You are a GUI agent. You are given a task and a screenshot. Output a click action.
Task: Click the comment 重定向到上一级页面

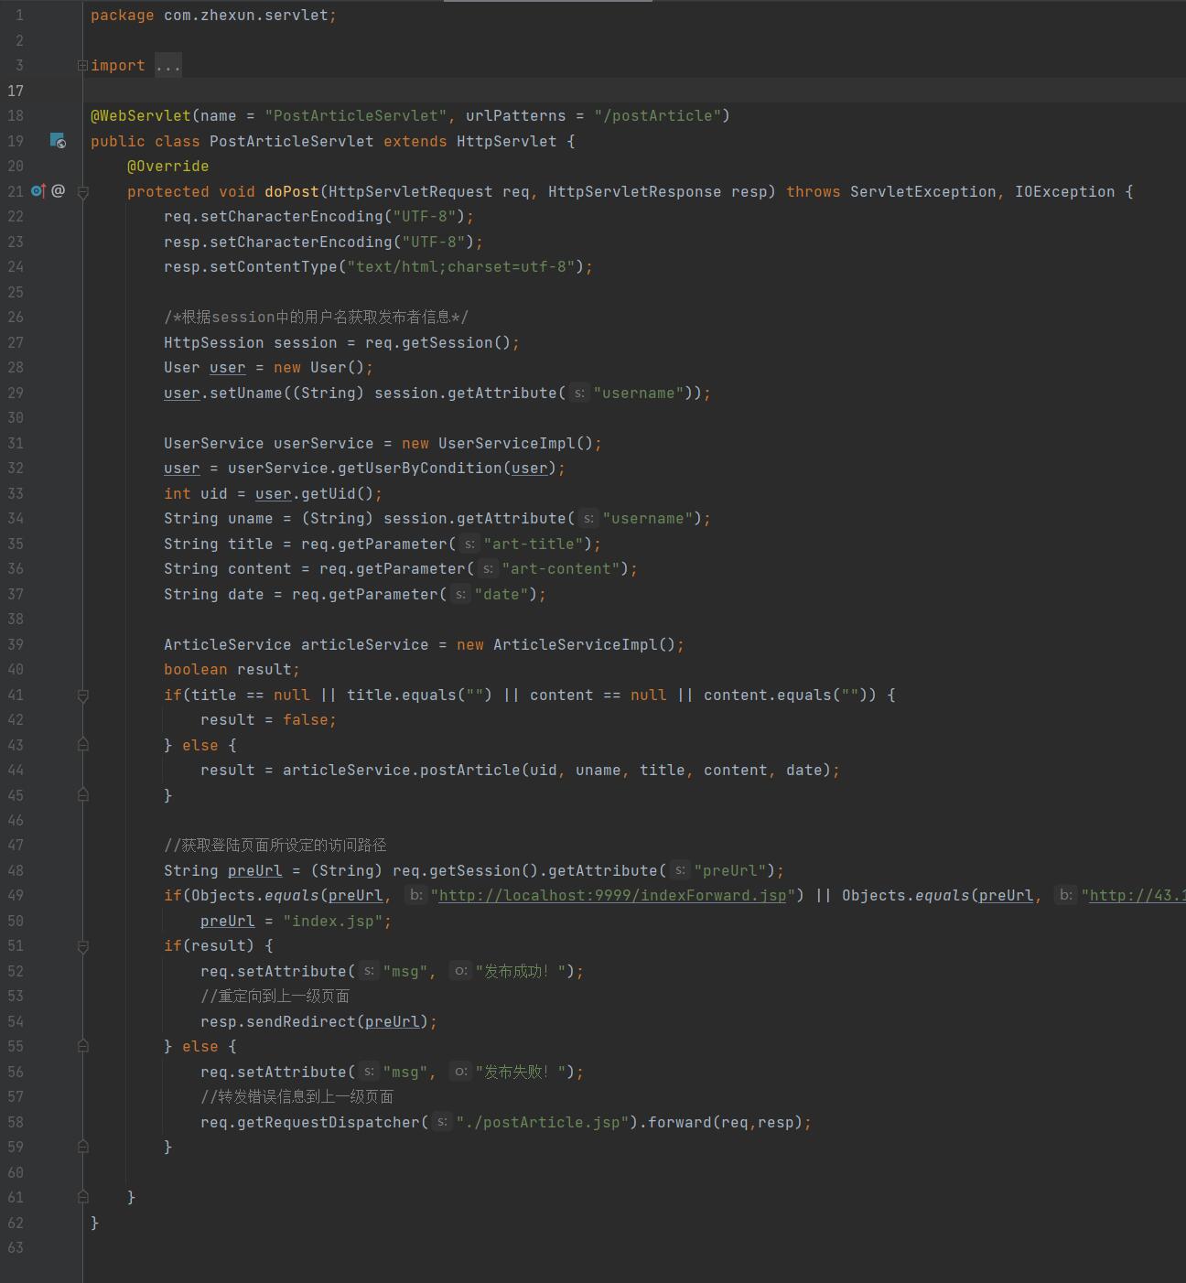coord(275,997)
